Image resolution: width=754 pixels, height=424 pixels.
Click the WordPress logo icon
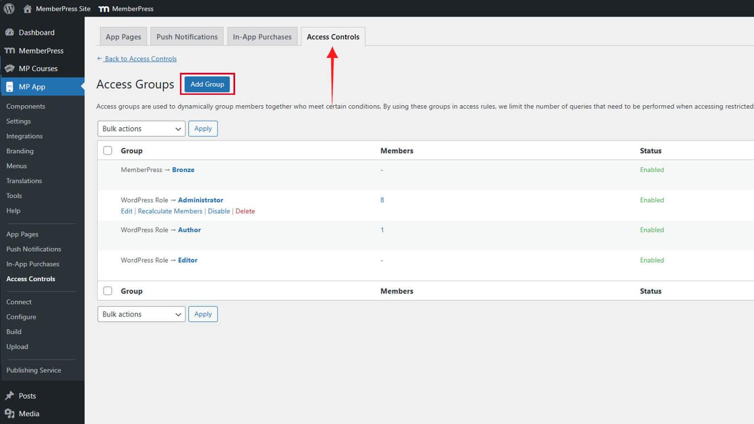pos(9,8)
